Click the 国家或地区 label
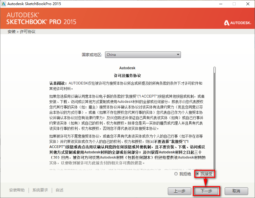The width and height of the screenshot is (255, 198). [x=92, y=55]
